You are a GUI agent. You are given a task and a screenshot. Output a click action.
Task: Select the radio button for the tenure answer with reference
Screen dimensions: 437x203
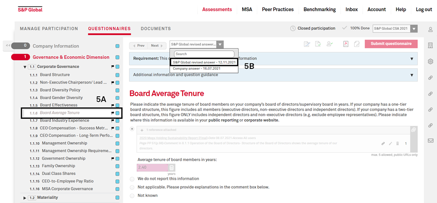[x=132, y=129]
